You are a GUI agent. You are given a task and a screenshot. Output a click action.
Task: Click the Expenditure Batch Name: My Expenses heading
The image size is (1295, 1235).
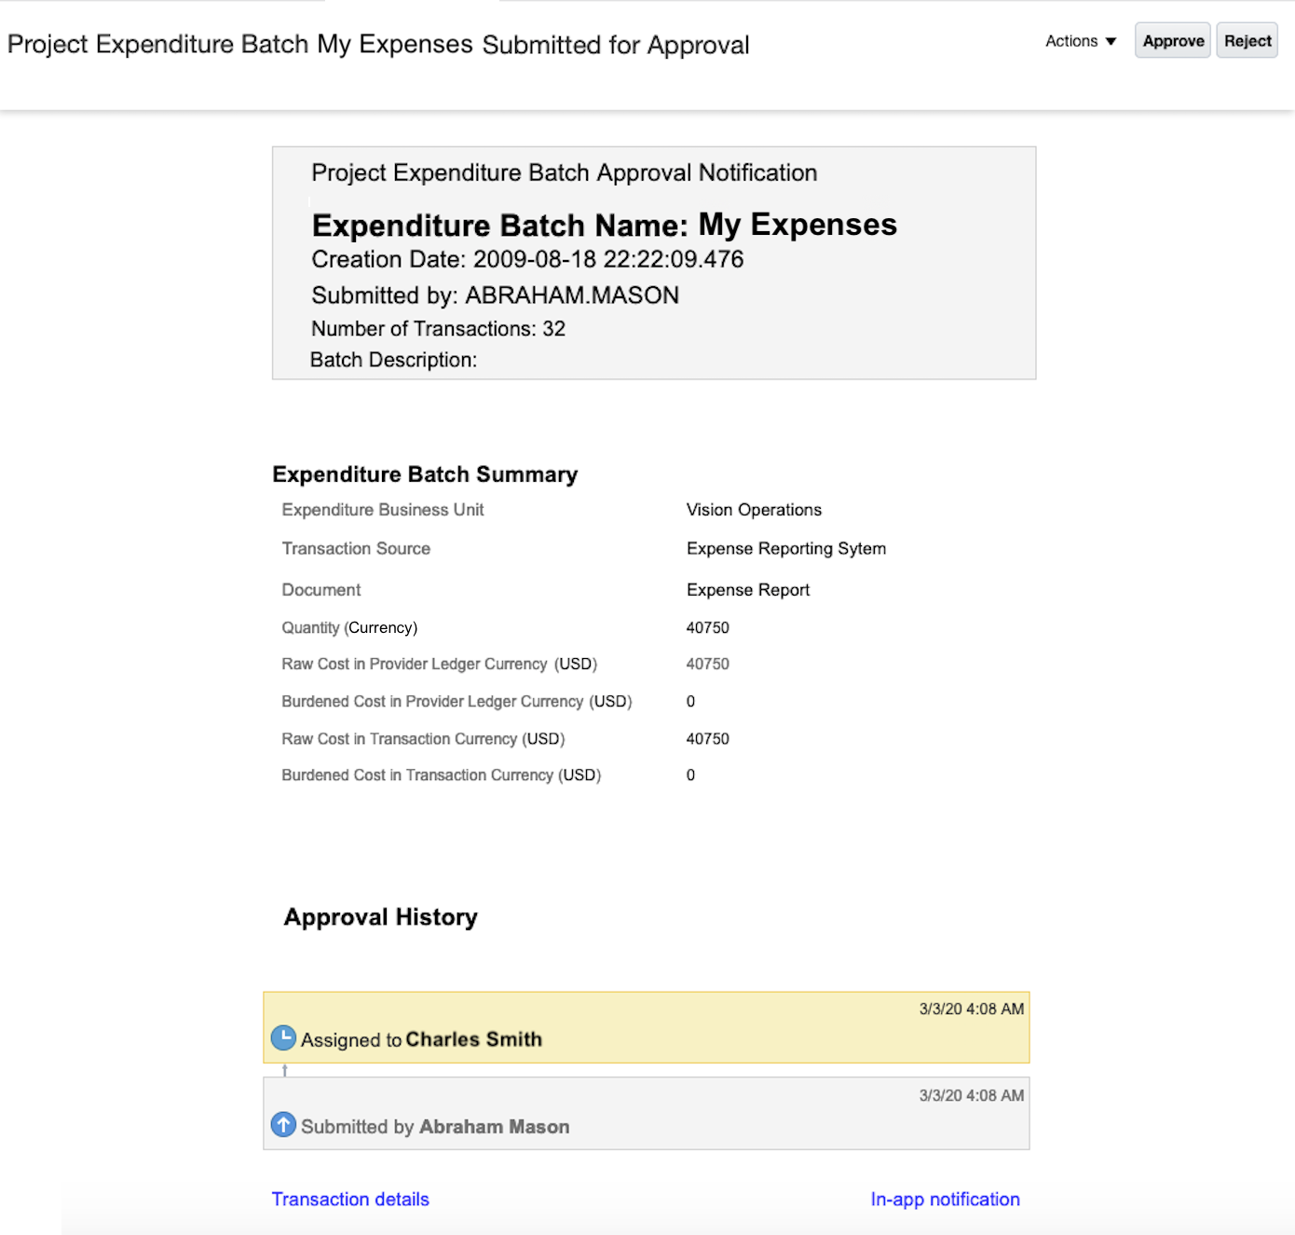pyautogui.click(x=604, y=225)
